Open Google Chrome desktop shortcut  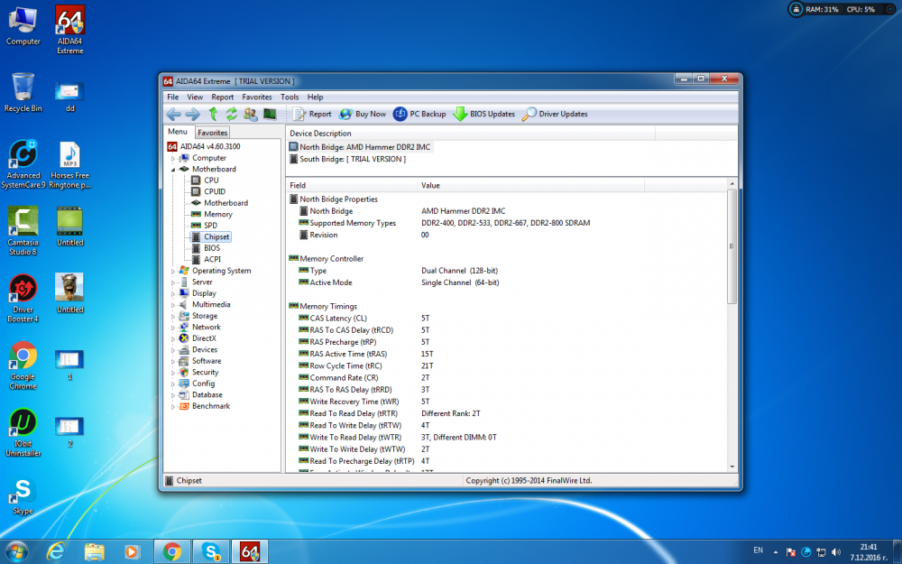[x=23, y=366]
